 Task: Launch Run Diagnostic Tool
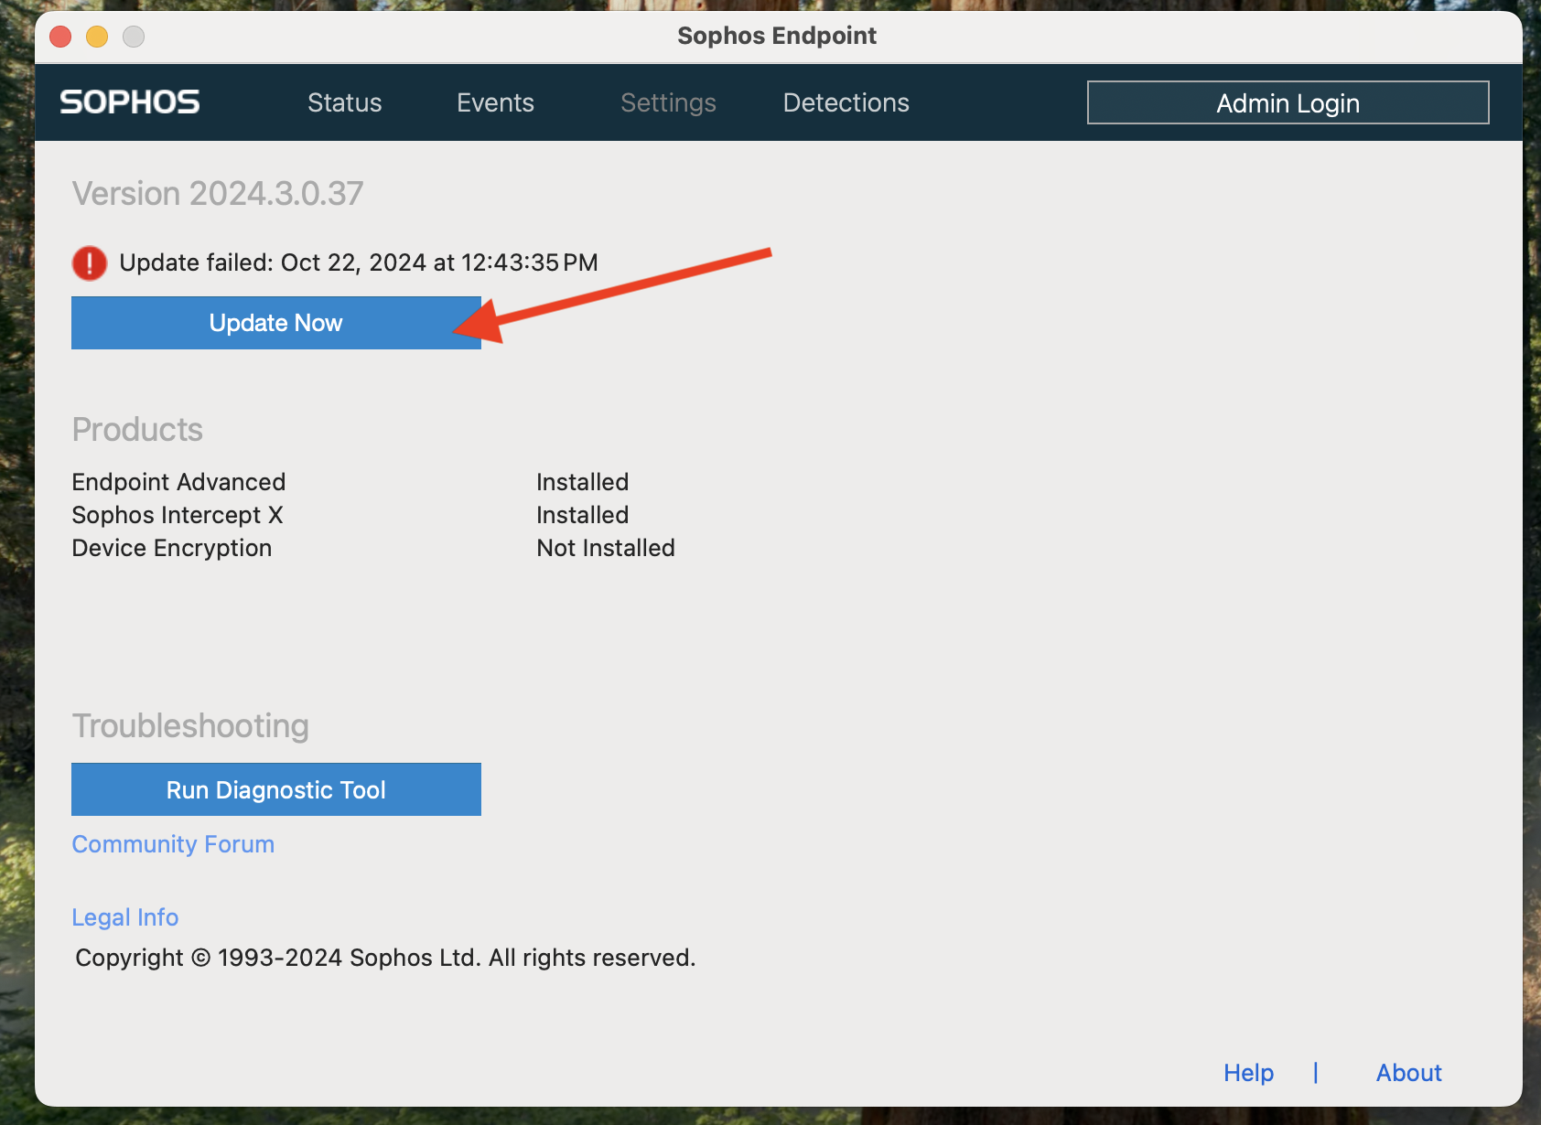point(275,789)
